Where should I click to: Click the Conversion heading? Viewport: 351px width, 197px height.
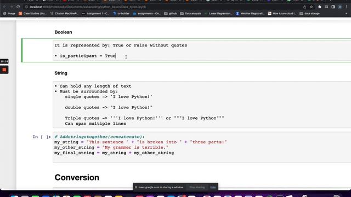77,177
